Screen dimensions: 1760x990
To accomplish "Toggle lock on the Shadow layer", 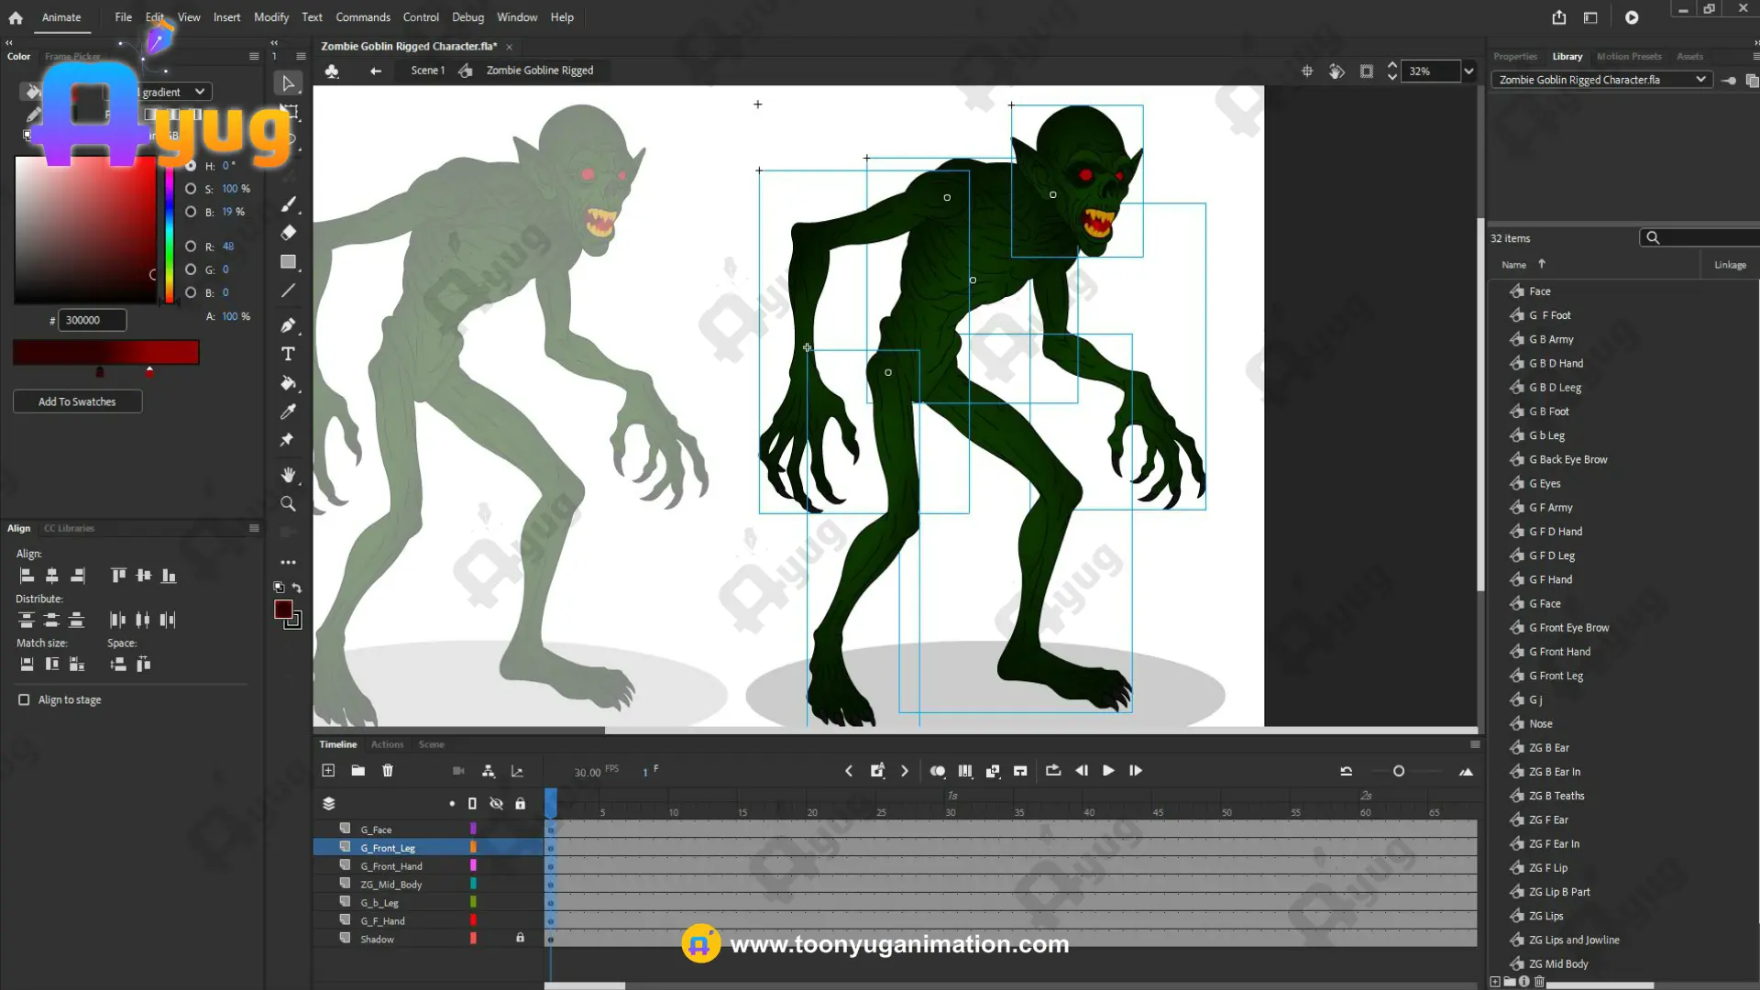I will (x=520, y=938).
